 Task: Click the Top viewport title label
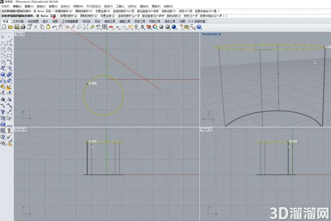click(18, 34)
